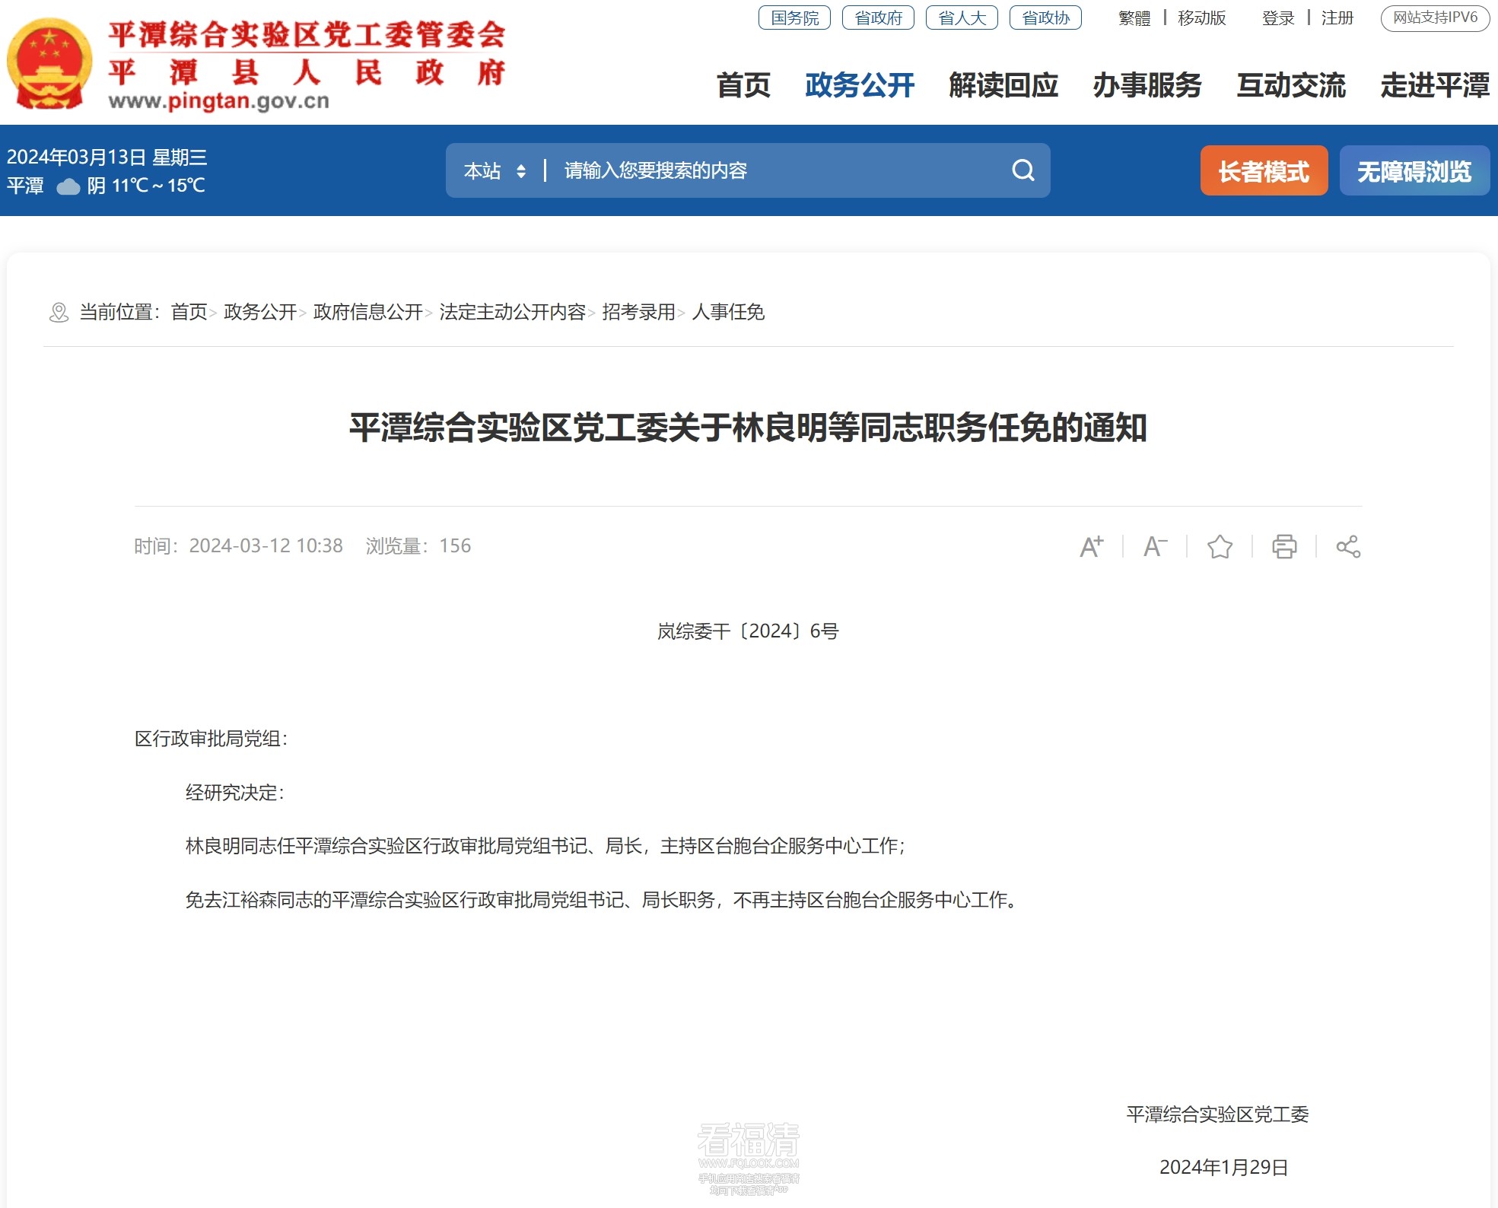
Task: Enable 长者模式 elder mode
Action: (x=1264, y=170)
